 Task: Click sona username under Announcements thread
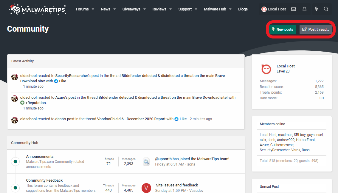click(x=191, y=164)
